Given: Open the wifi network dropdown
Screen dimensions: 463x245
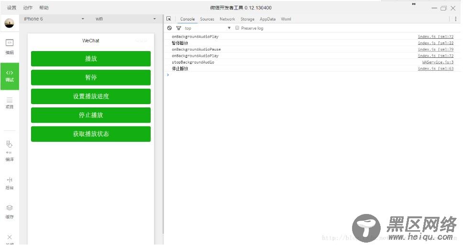Looking at the screenshot, I should [x=125, y=19].
